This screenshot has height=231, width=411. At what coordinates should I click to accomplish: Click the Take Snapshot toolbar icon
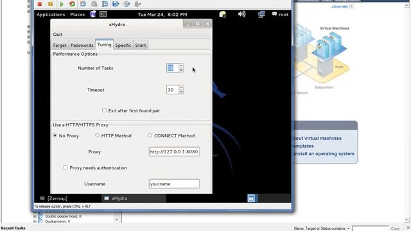coord(83,4)
